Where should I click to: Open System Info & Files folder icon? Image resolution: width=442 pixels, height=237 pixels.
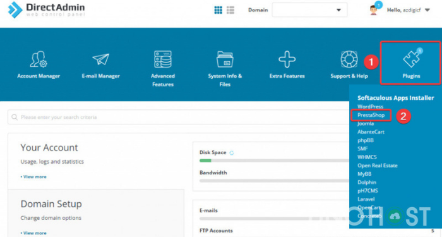(225, 59)
